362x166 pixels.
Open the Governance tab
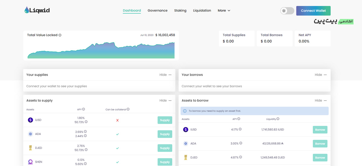click(157, 11)
